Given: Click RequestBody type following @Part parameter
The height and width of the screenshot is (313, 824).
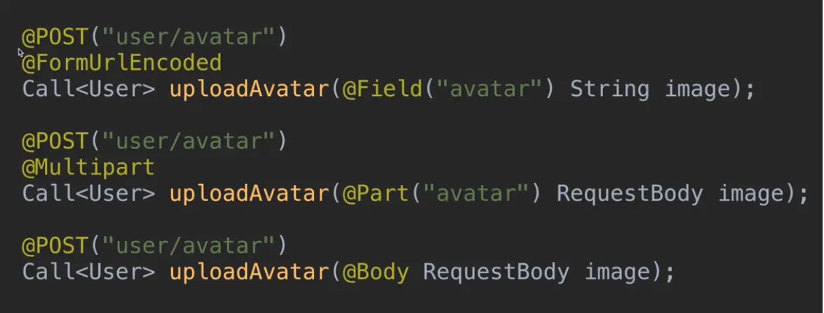Looking at the screenshot, I should point(630,194).
